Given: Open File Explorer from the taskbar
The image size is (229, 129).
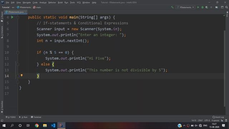Looking at the screenshot, I should point(45,125).
